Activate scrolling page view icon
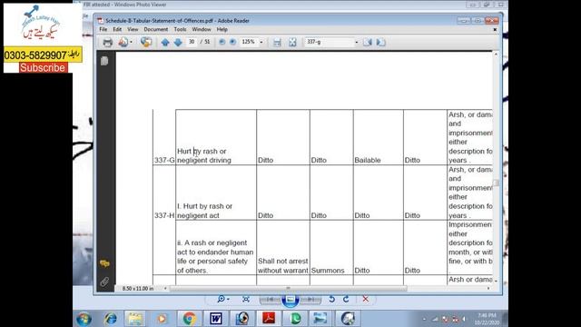This screenshot has width=581, height=327. point(277,43)
